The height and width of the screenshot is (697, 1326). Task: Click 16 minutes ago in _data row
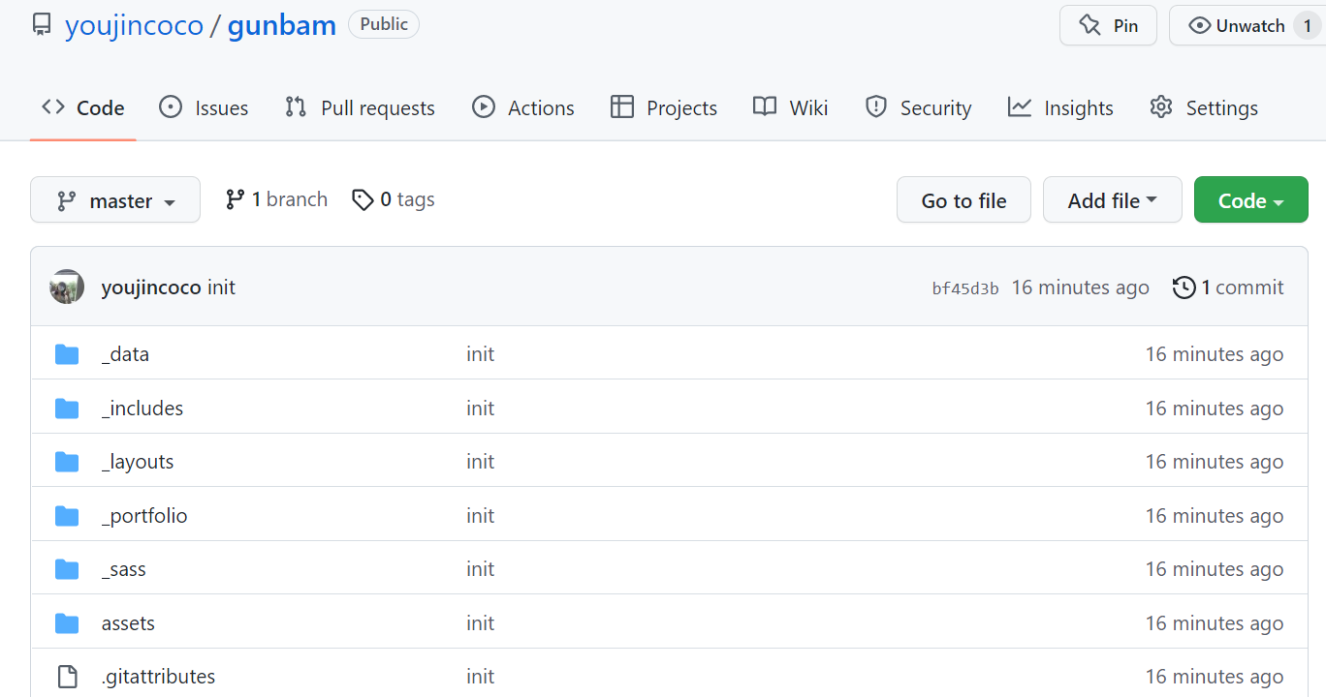(x=1215, y=354)
